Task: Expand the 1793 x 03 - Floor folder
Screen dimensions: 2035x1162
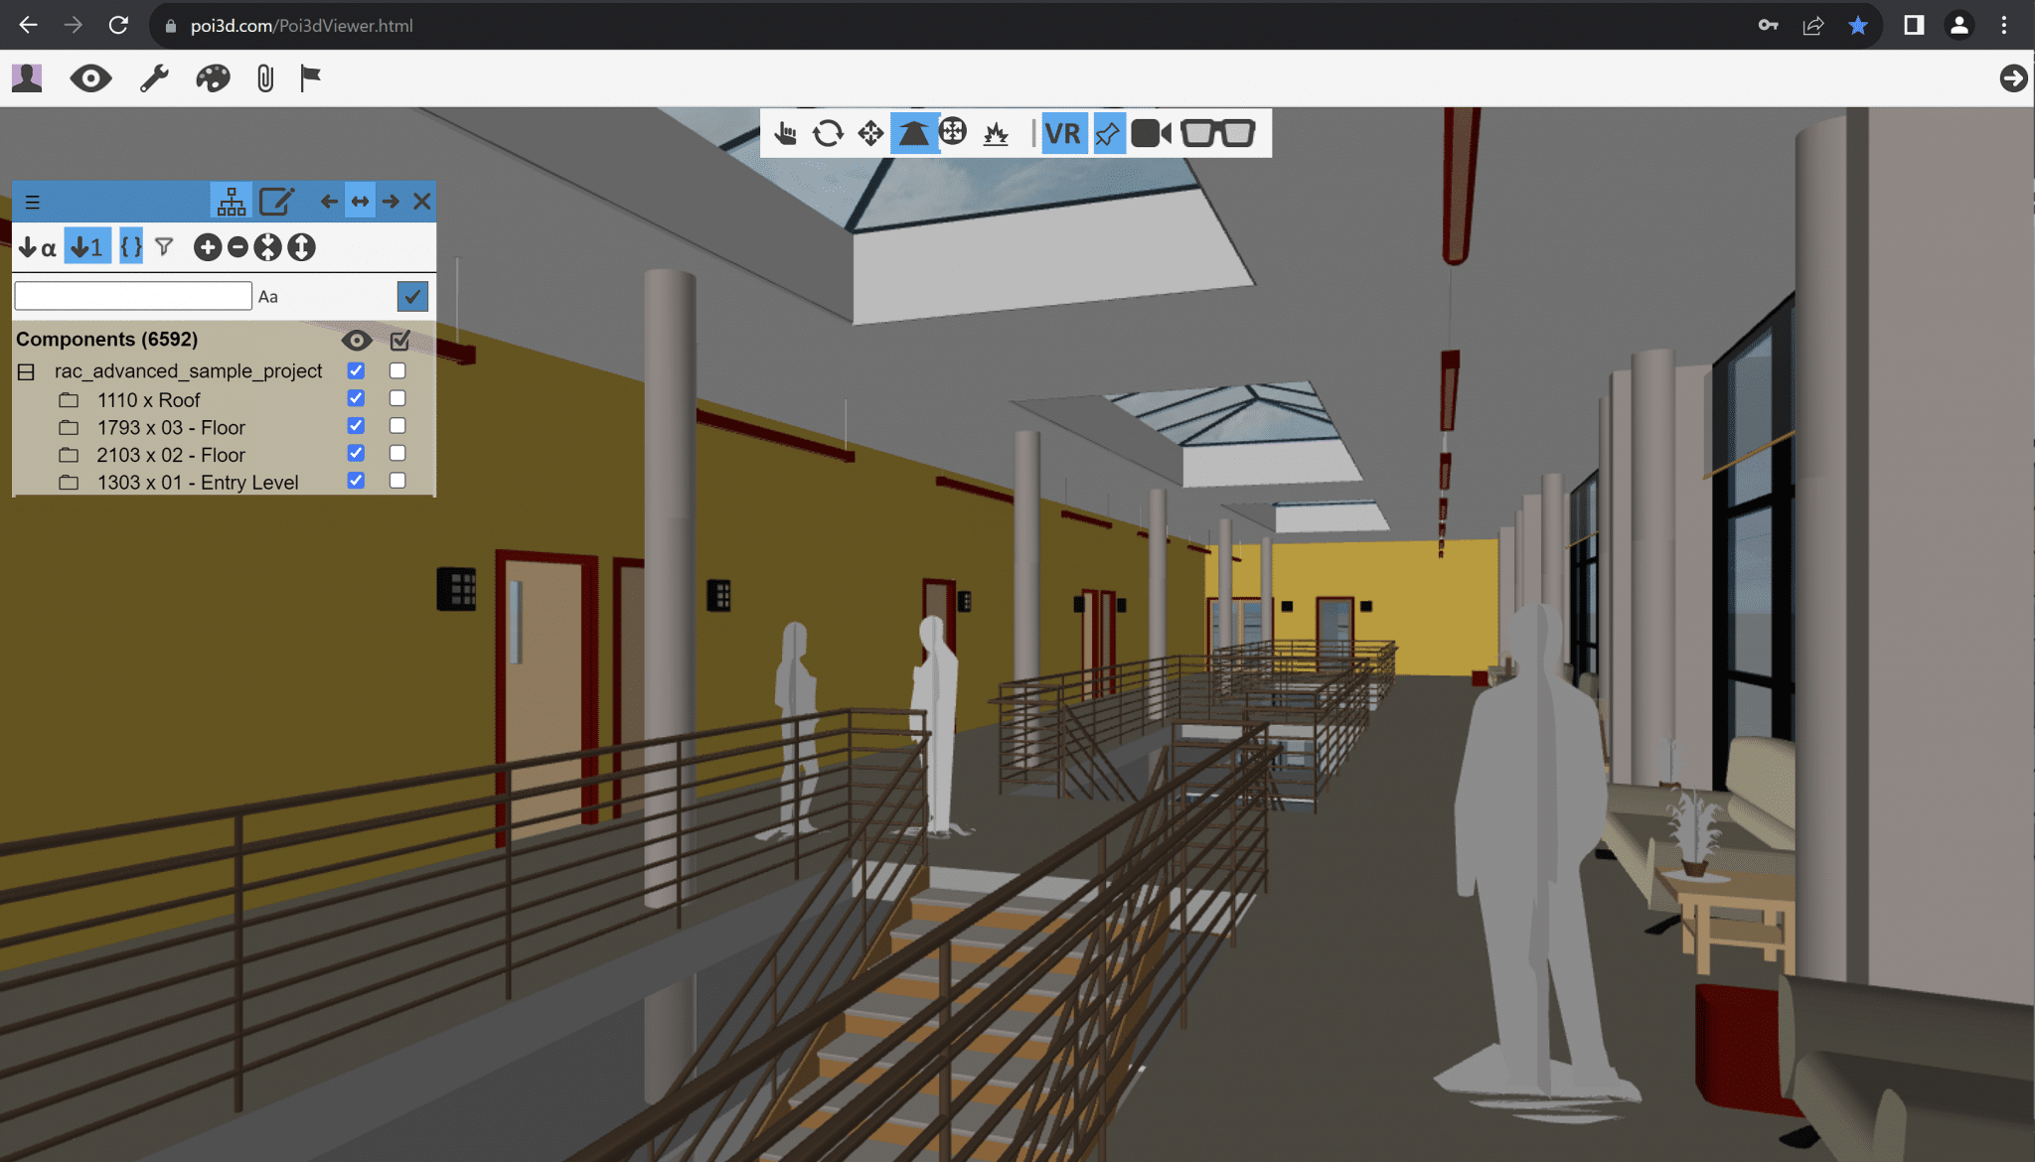Action: pos(69,428)
